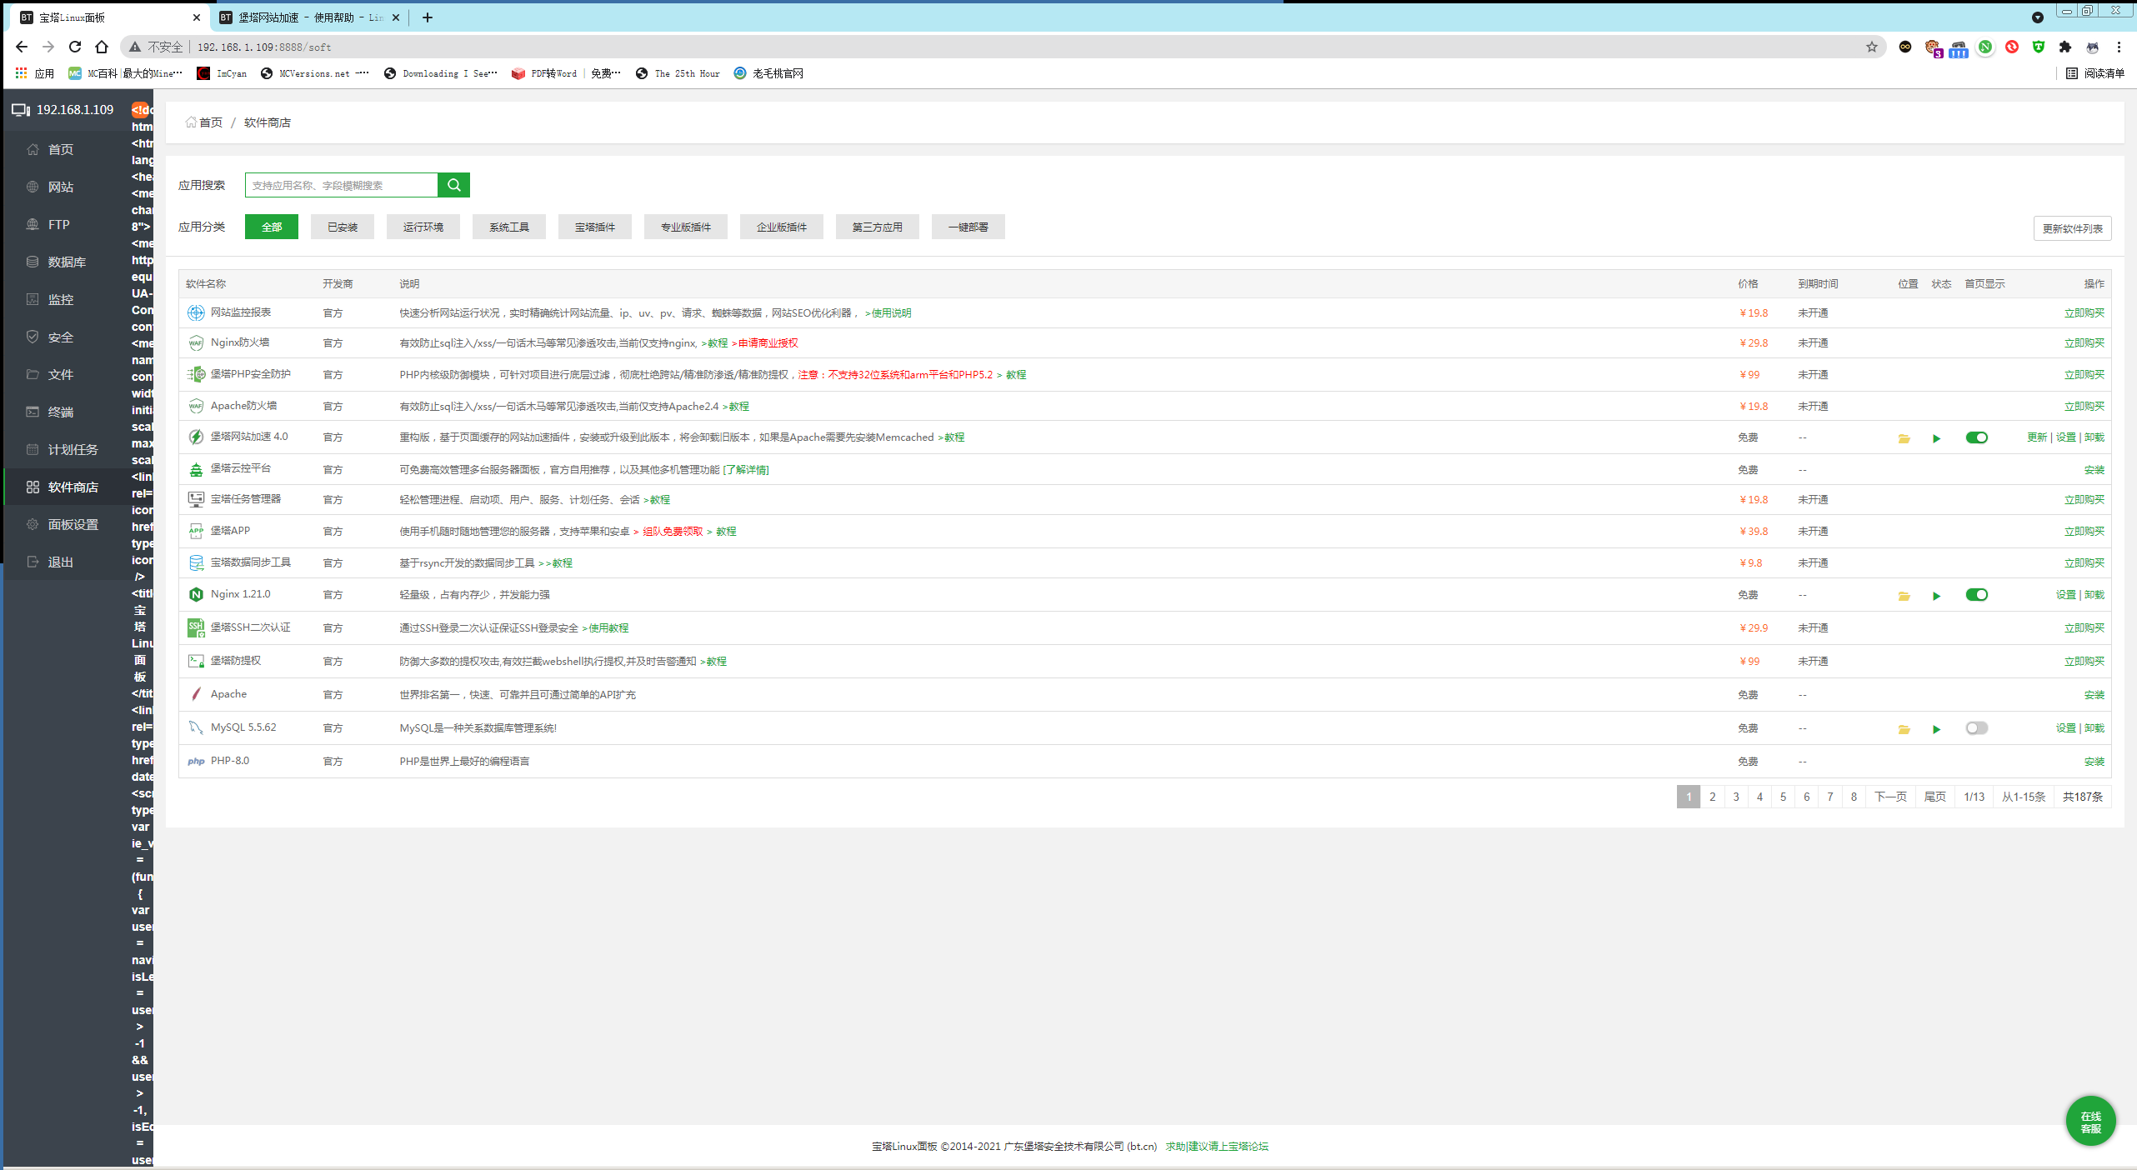Toggle homepage display for 堡塔网站加速 4.0
This screenshot has height=1170, width=2137.
[x=1976, y=437]
